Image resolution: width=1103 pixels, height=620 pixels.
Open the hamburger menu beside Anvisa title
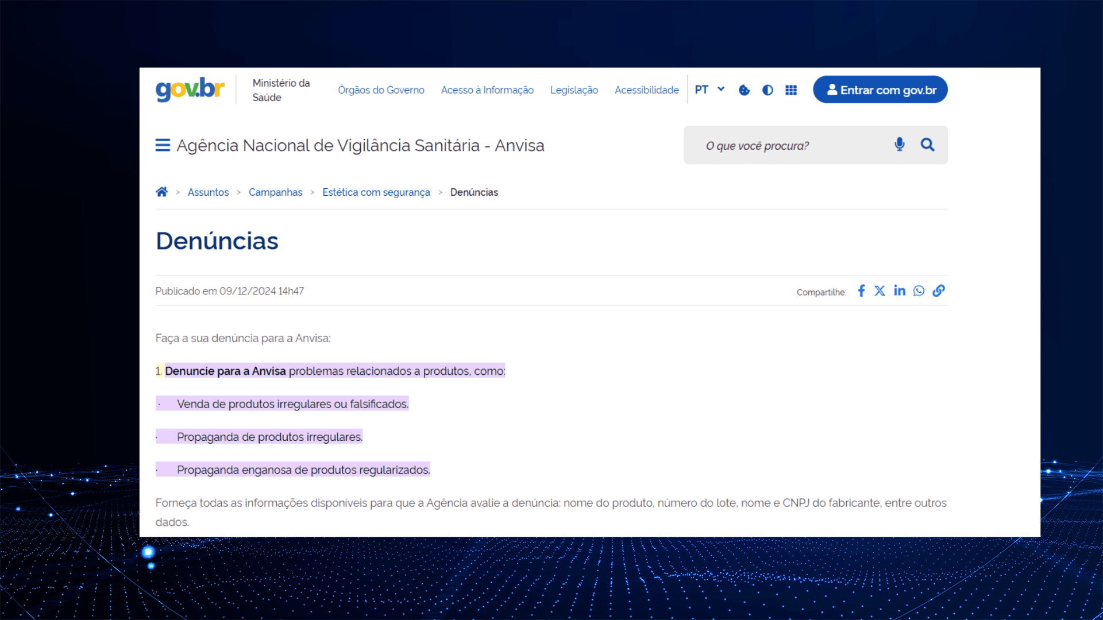163,145
